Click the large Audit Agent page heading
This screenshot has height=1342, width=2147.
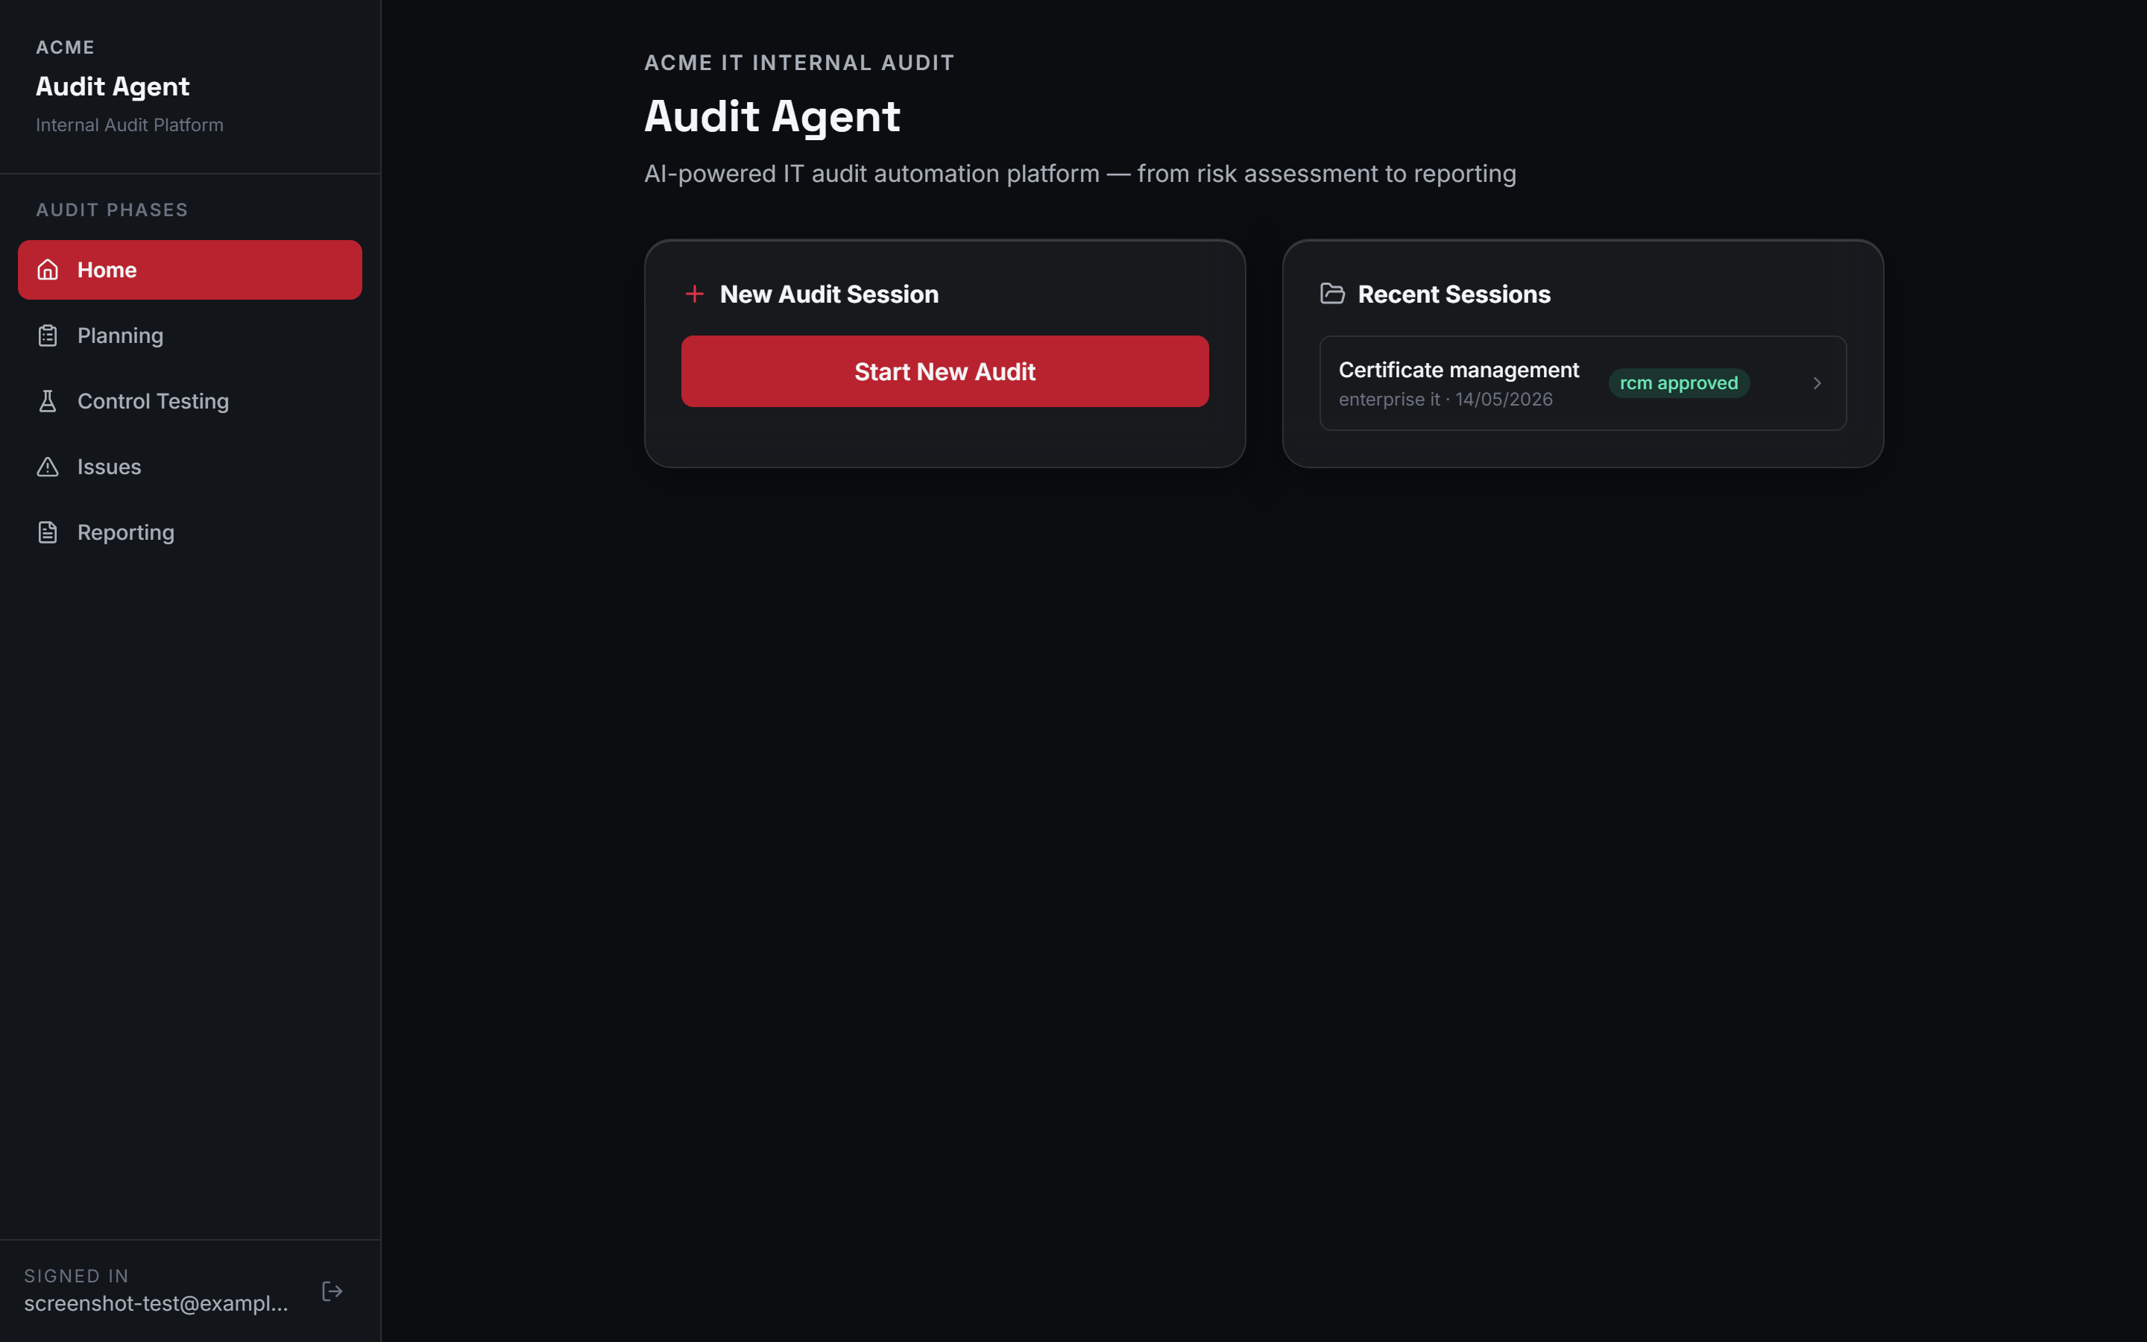(772, 116)
